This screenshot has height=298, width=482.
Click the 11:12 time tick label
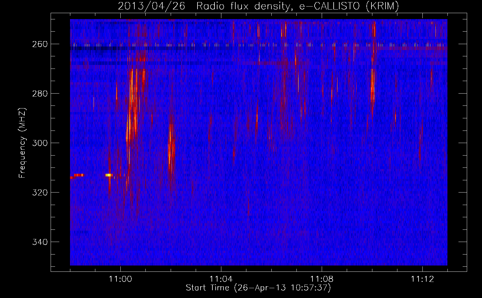[422, 279]
